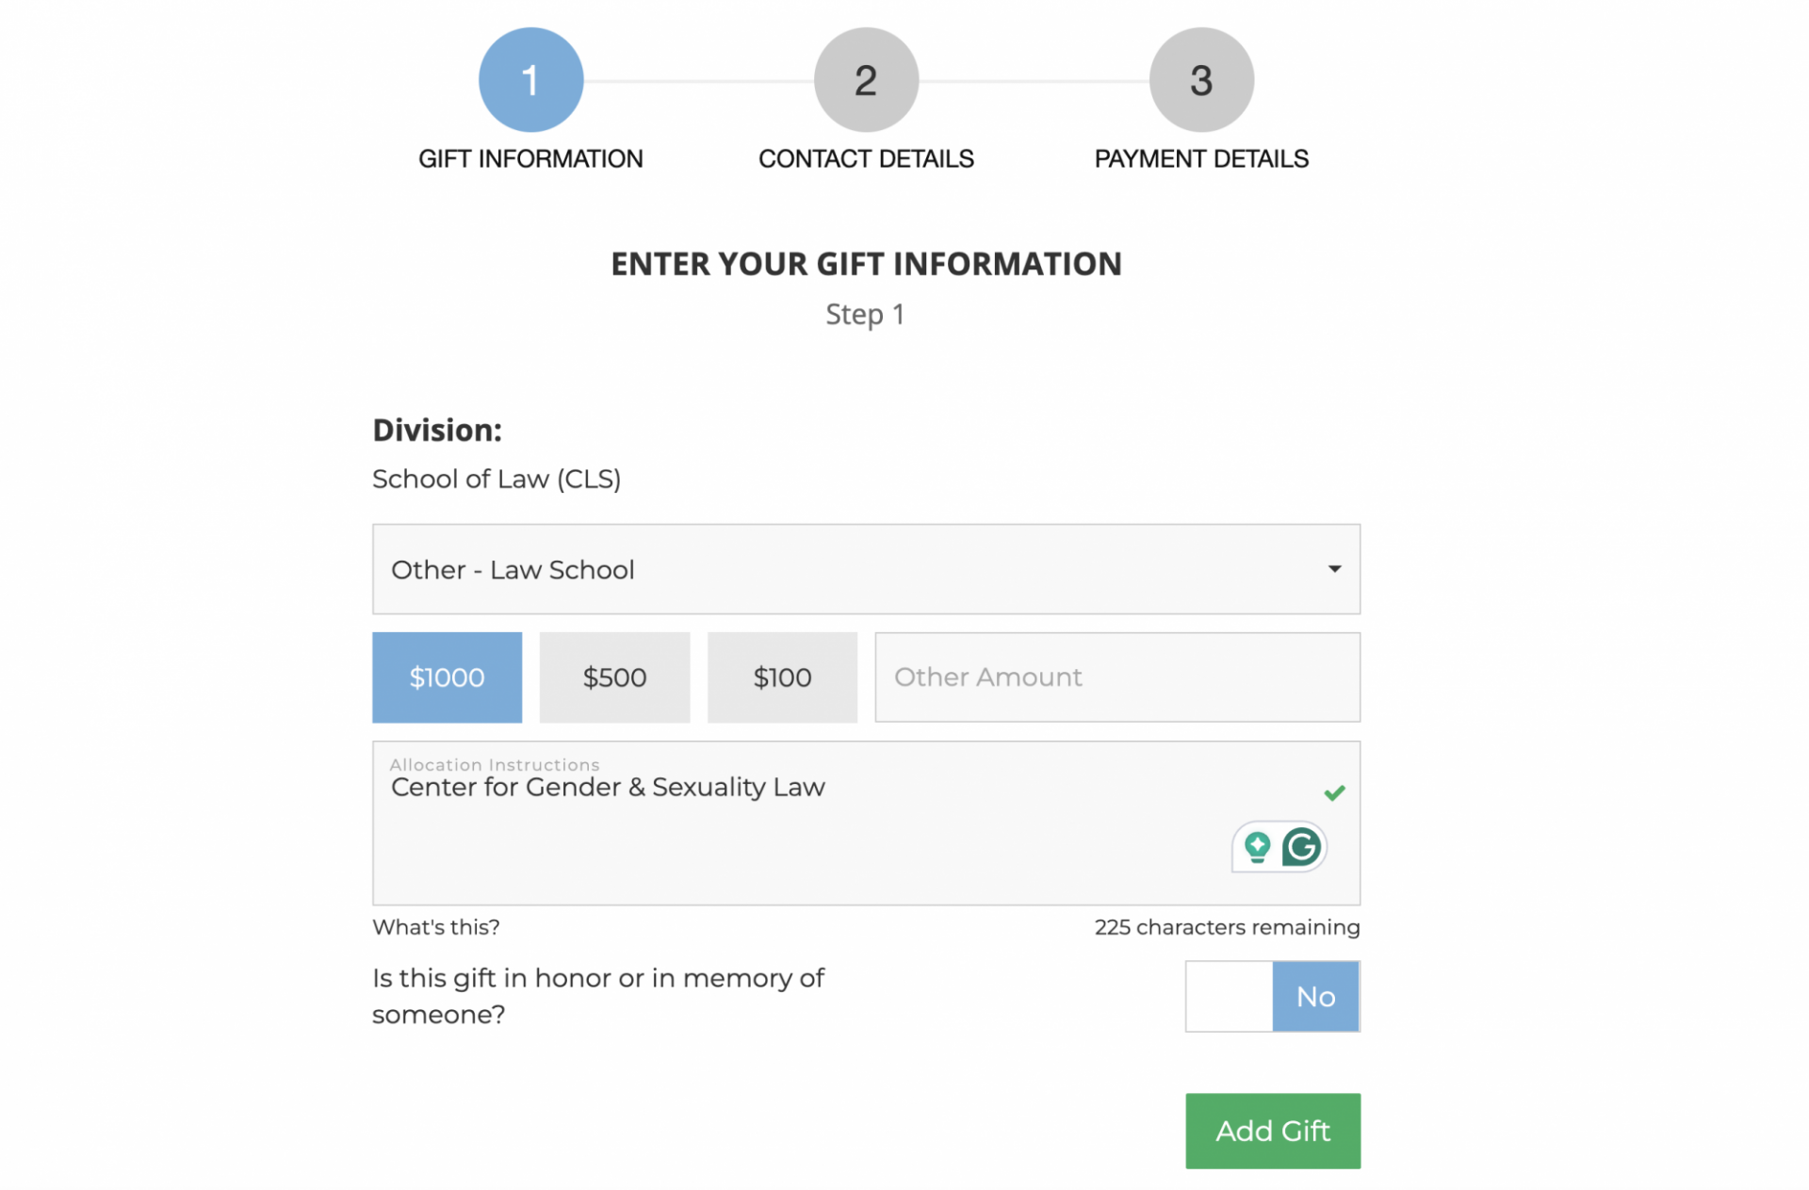Go to Contact Details step label
The height and width of the screenshot is (1190, 1809).
coord(866,158)
